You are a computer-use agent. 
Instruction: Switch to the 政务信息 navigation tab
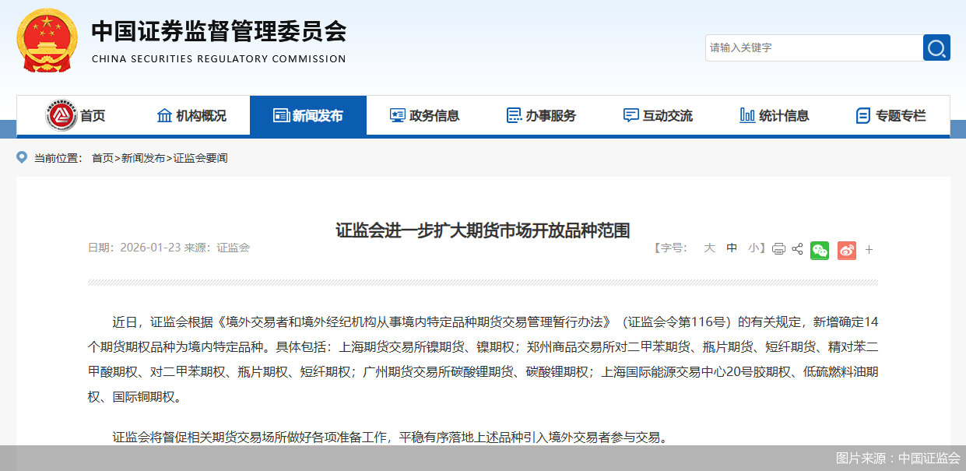coord(426,114)
